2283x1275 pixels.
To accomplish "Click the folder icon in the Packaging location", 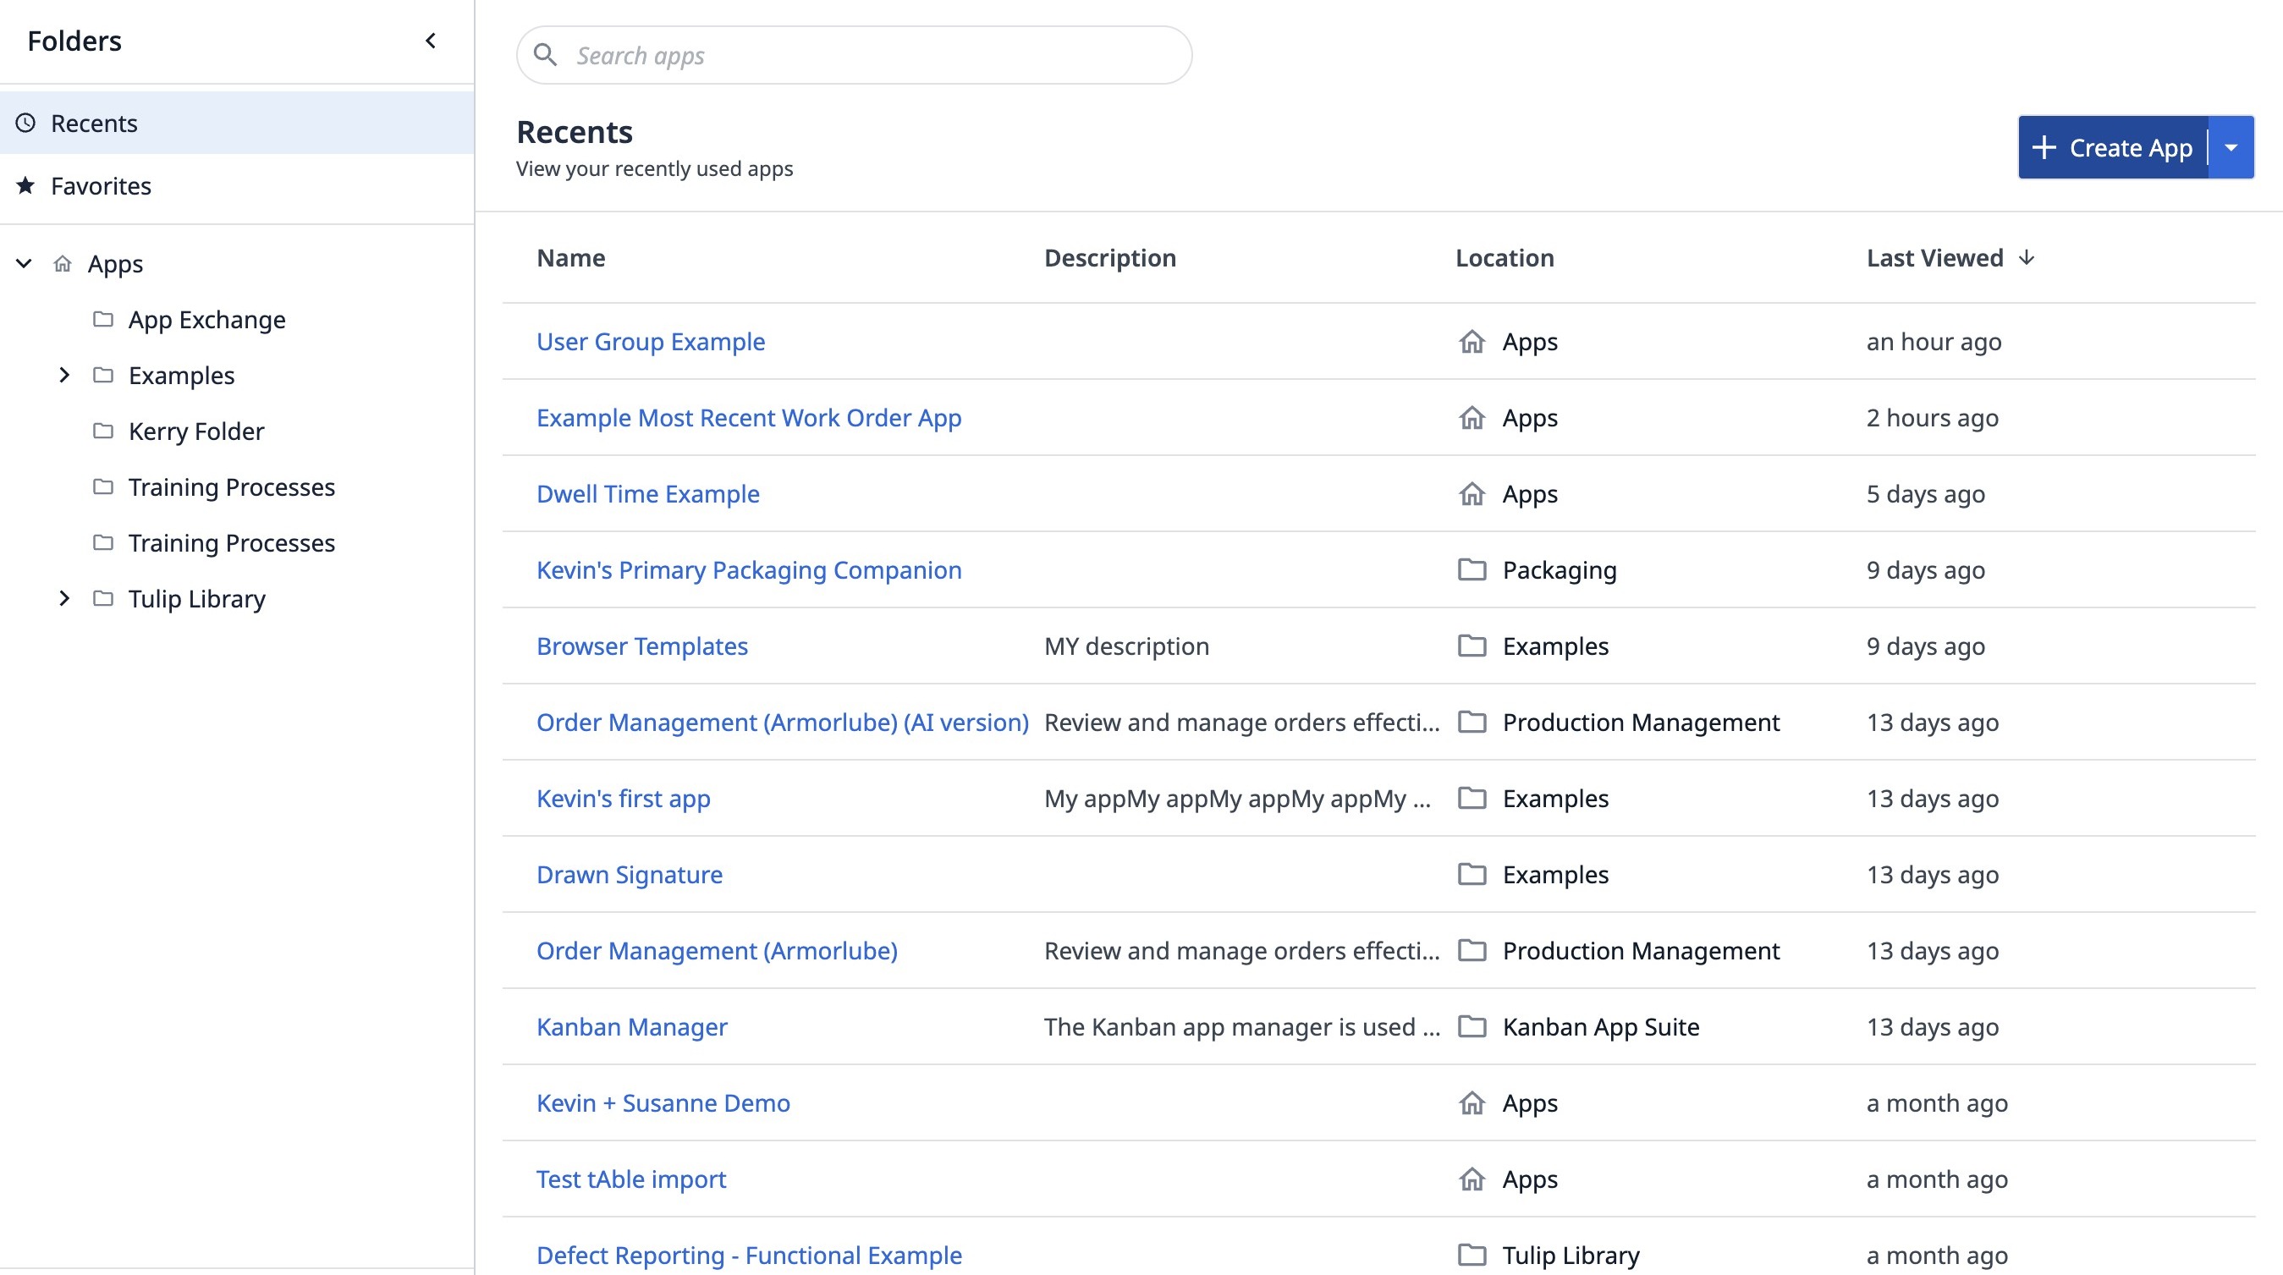I will [x=1472, y=569].
